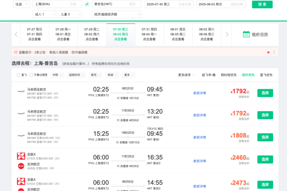Screen dimensions: 287x191
Task: Expand announcements with right chevron
Action: pyautogui.click(x=274, y=52)
